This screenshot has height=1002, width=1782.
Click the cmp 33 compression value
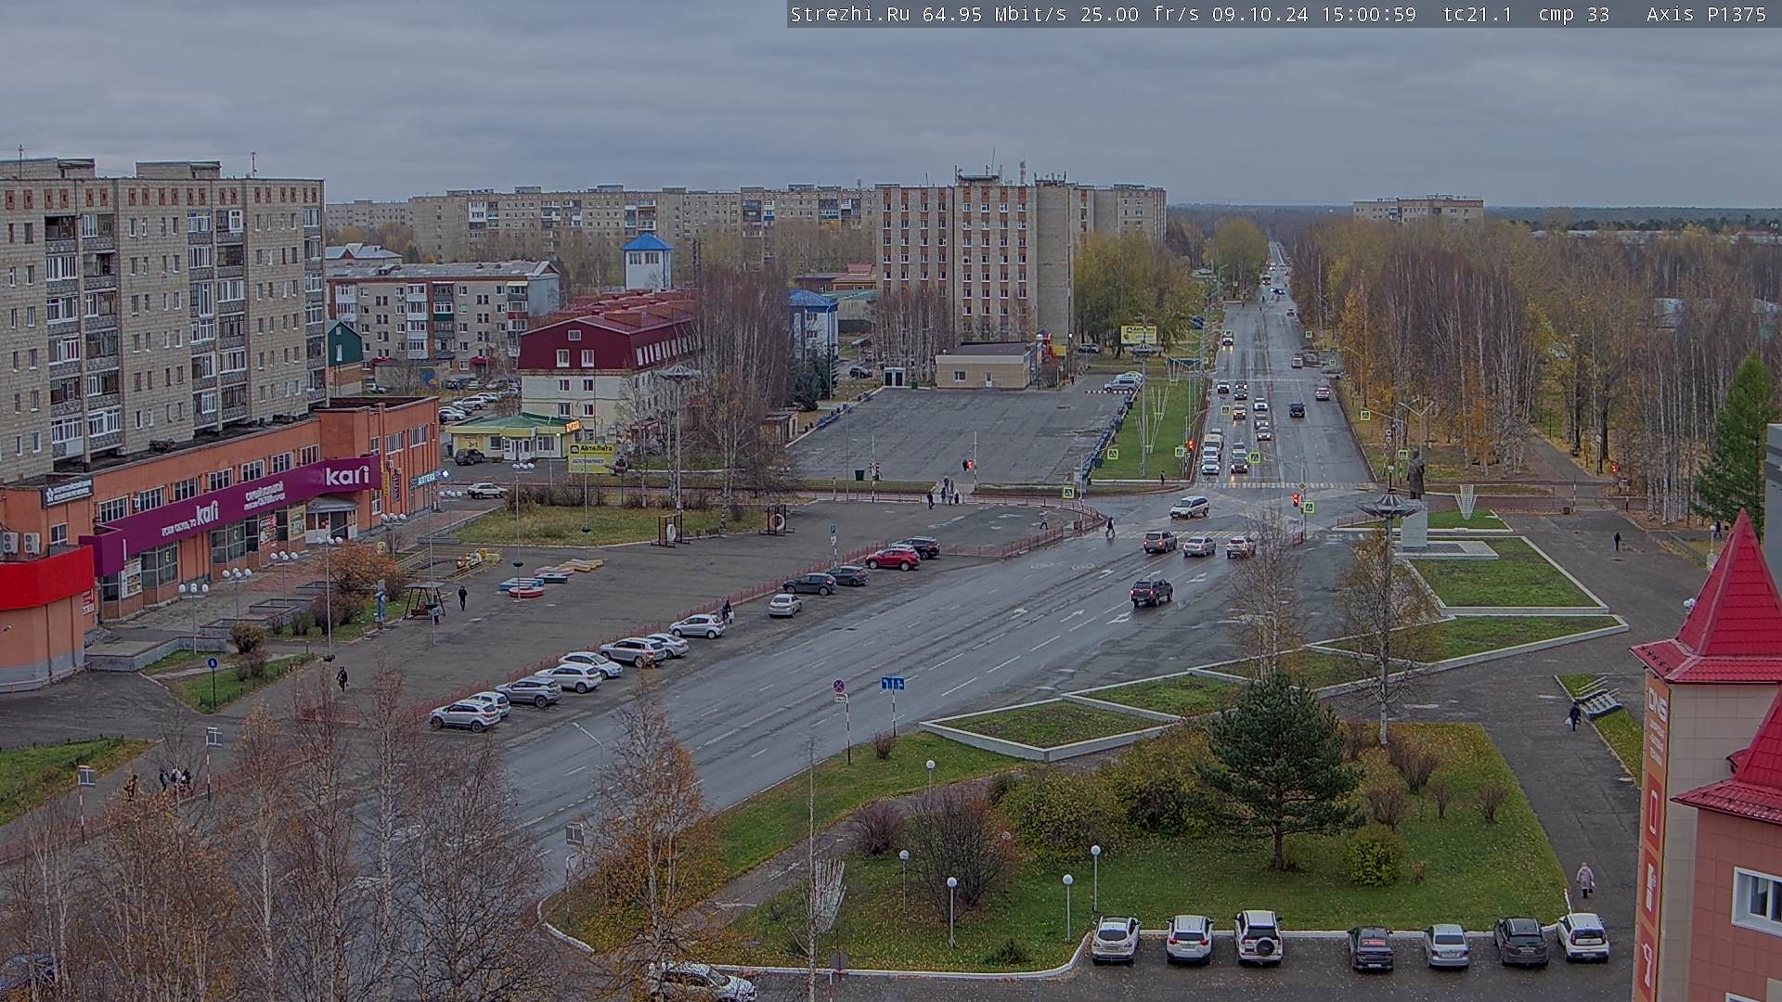tap(1574, 14)
